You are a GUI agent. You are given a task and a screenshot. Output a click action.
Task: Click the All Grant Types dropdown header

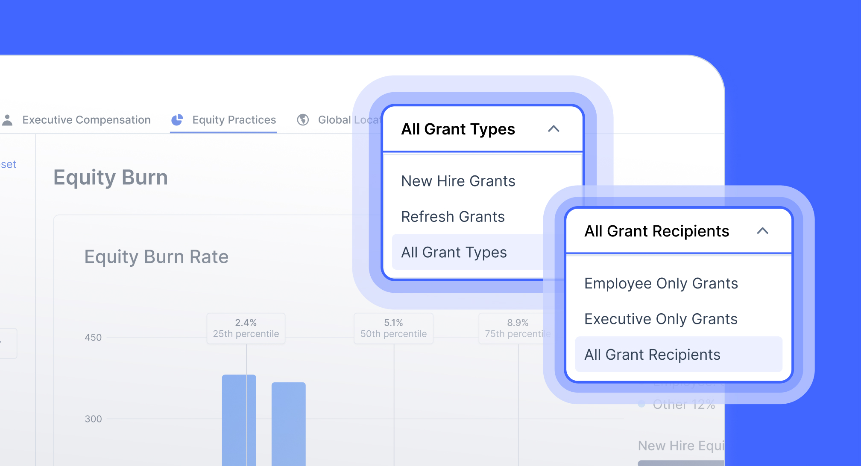[458, 129]
